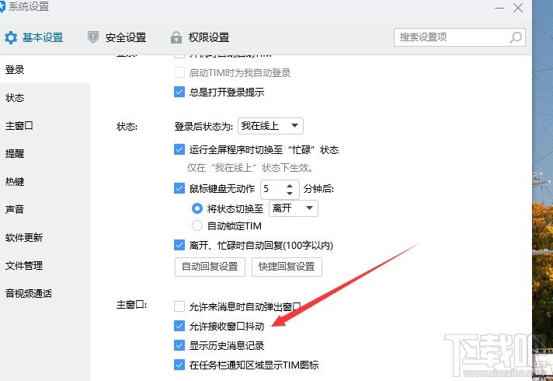Select 热键 in the sidebar
The height and width of the screenshot is (381, 553).
coord(45,181)
